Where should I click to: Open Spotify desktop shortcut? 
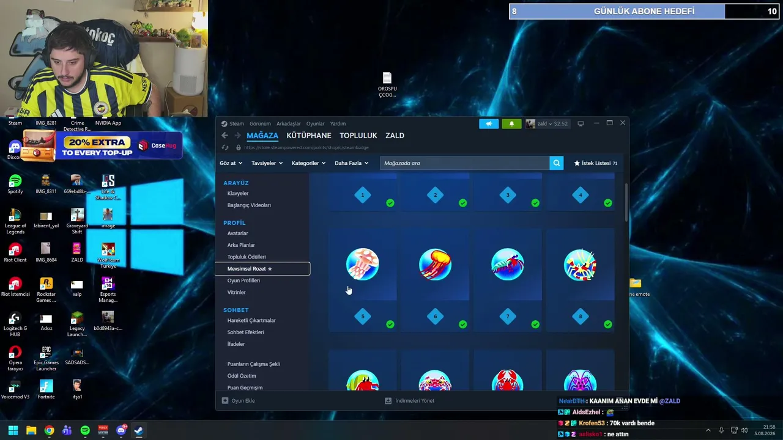pyautogui.click(x=15, y=184)
